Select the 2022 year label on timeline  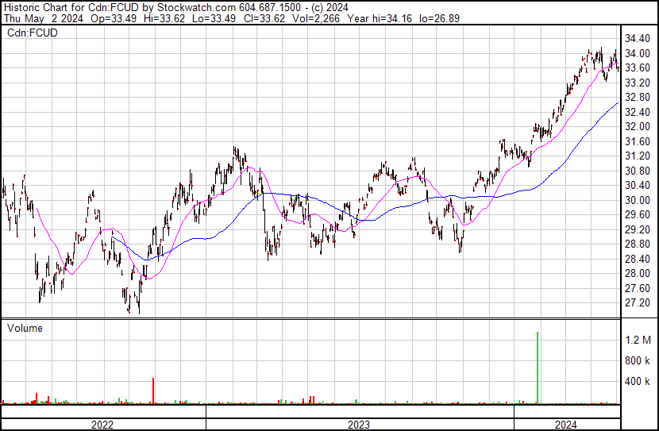[102, 425]
